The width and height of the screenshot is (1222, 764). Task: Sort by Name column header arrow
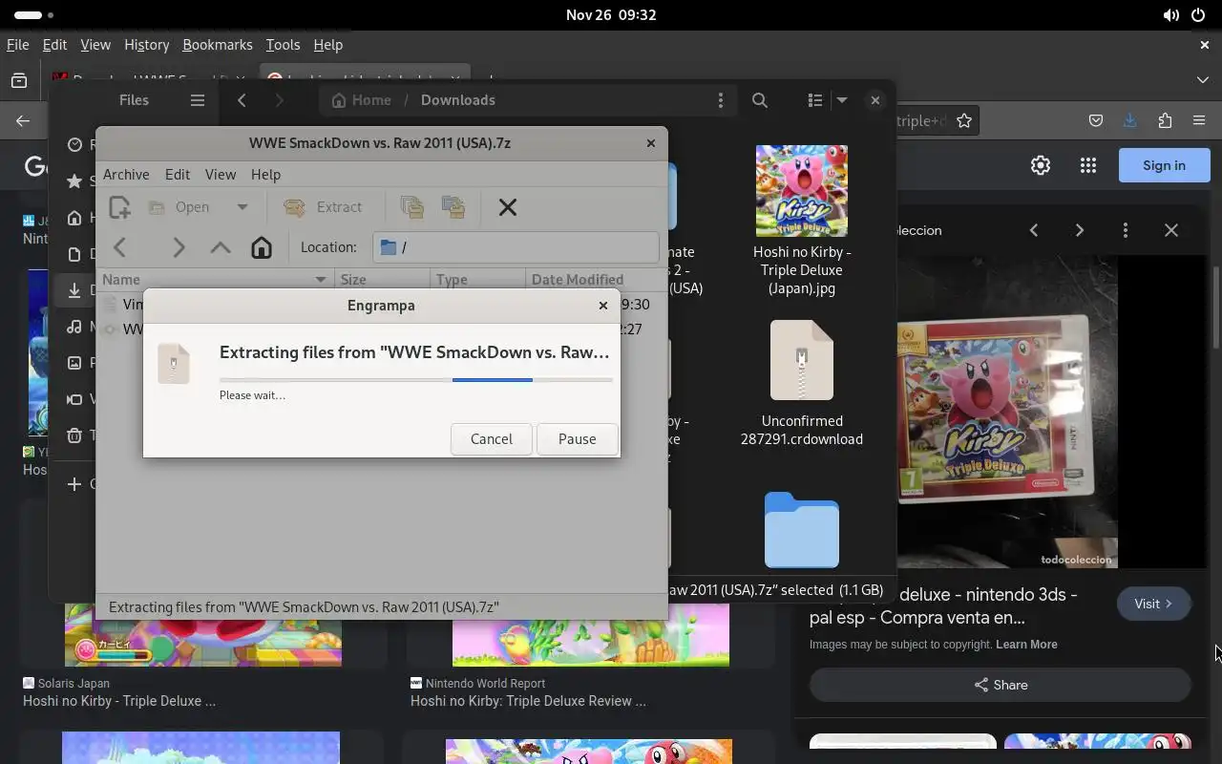click(321, 280)
